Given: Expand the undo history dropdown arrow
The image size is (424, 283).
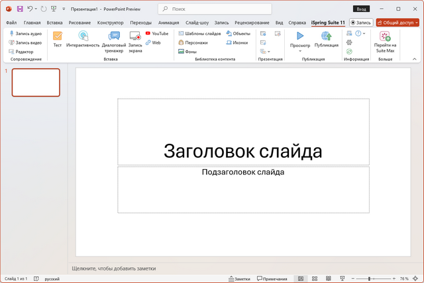Looking at the screenshot, I should point(37,9).
